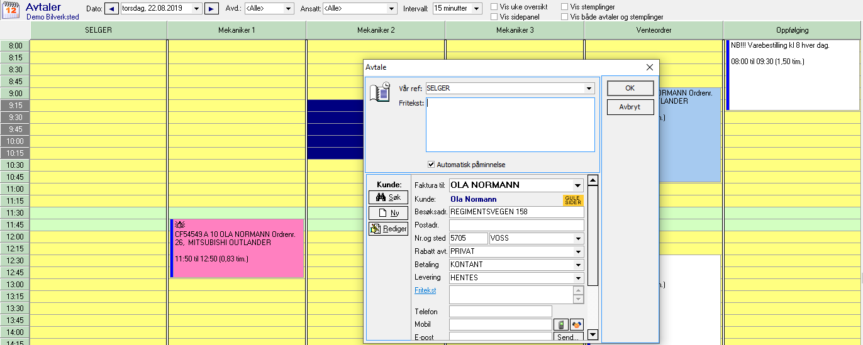The height and width of the screenshot is (345, 863).
Task: Expand Faktura til OLA NORMANN dropdown
Action: click(578, 185)
